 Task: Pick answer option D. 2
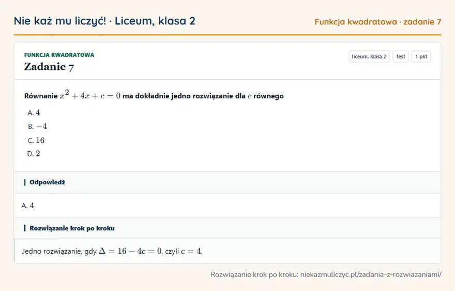34,153
